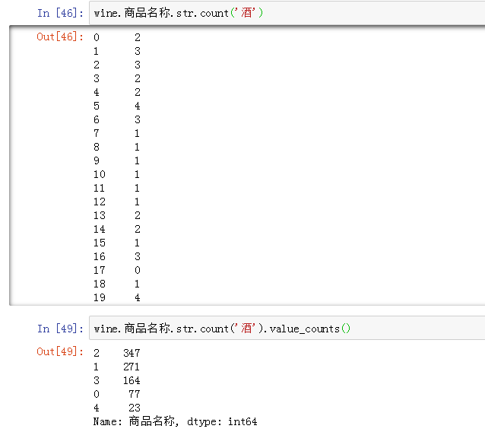485x432 pixels.
Task: Select output row with index 10
Action: 117,174
